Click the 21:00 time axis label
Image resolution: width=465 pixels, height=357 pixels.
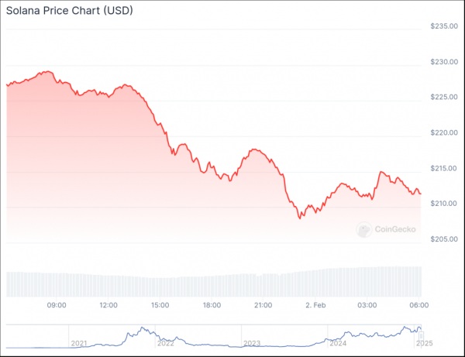pyautogui.click(x=263, y=305)
